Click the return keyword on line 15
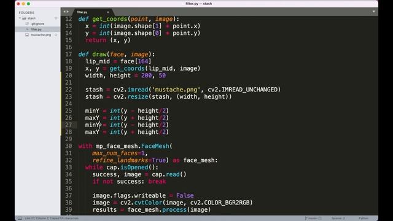The height and width of the screenshot is (221, 393). click(96, 41)
